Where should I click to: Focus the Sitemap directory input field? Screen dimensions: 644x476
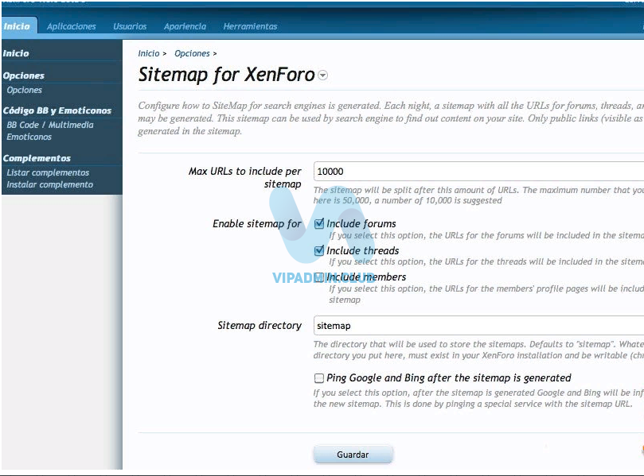click(478, 326)
